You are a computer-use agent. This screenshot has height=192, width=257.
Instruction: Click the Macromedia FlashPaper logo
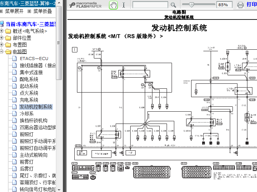click(85, 5)
